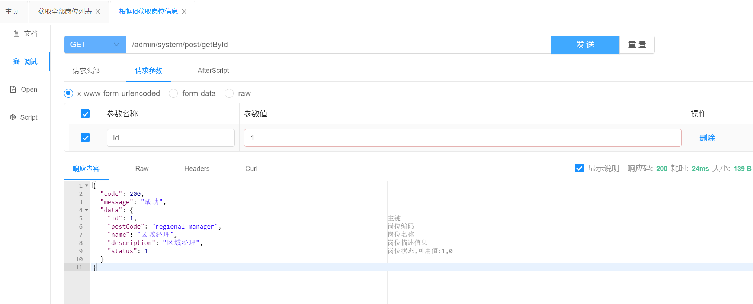Screen dimensions: 753x304
Task: Click the 发送 send button
Action: click(x=585, y=45)
